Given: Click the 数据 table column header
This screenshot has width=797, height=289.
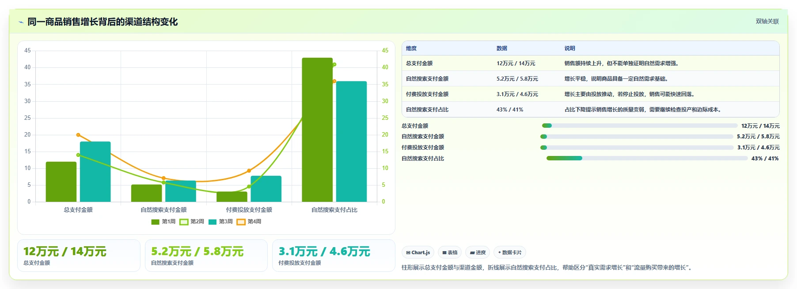Looking at the screenshot, I should pyautogui.click(x=502, y=48).
